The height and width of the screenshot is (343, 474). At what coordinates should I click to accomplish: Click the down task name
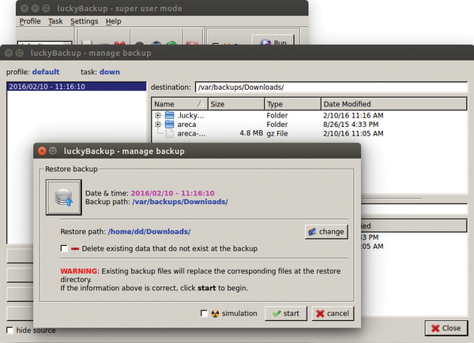click(110, 72)
